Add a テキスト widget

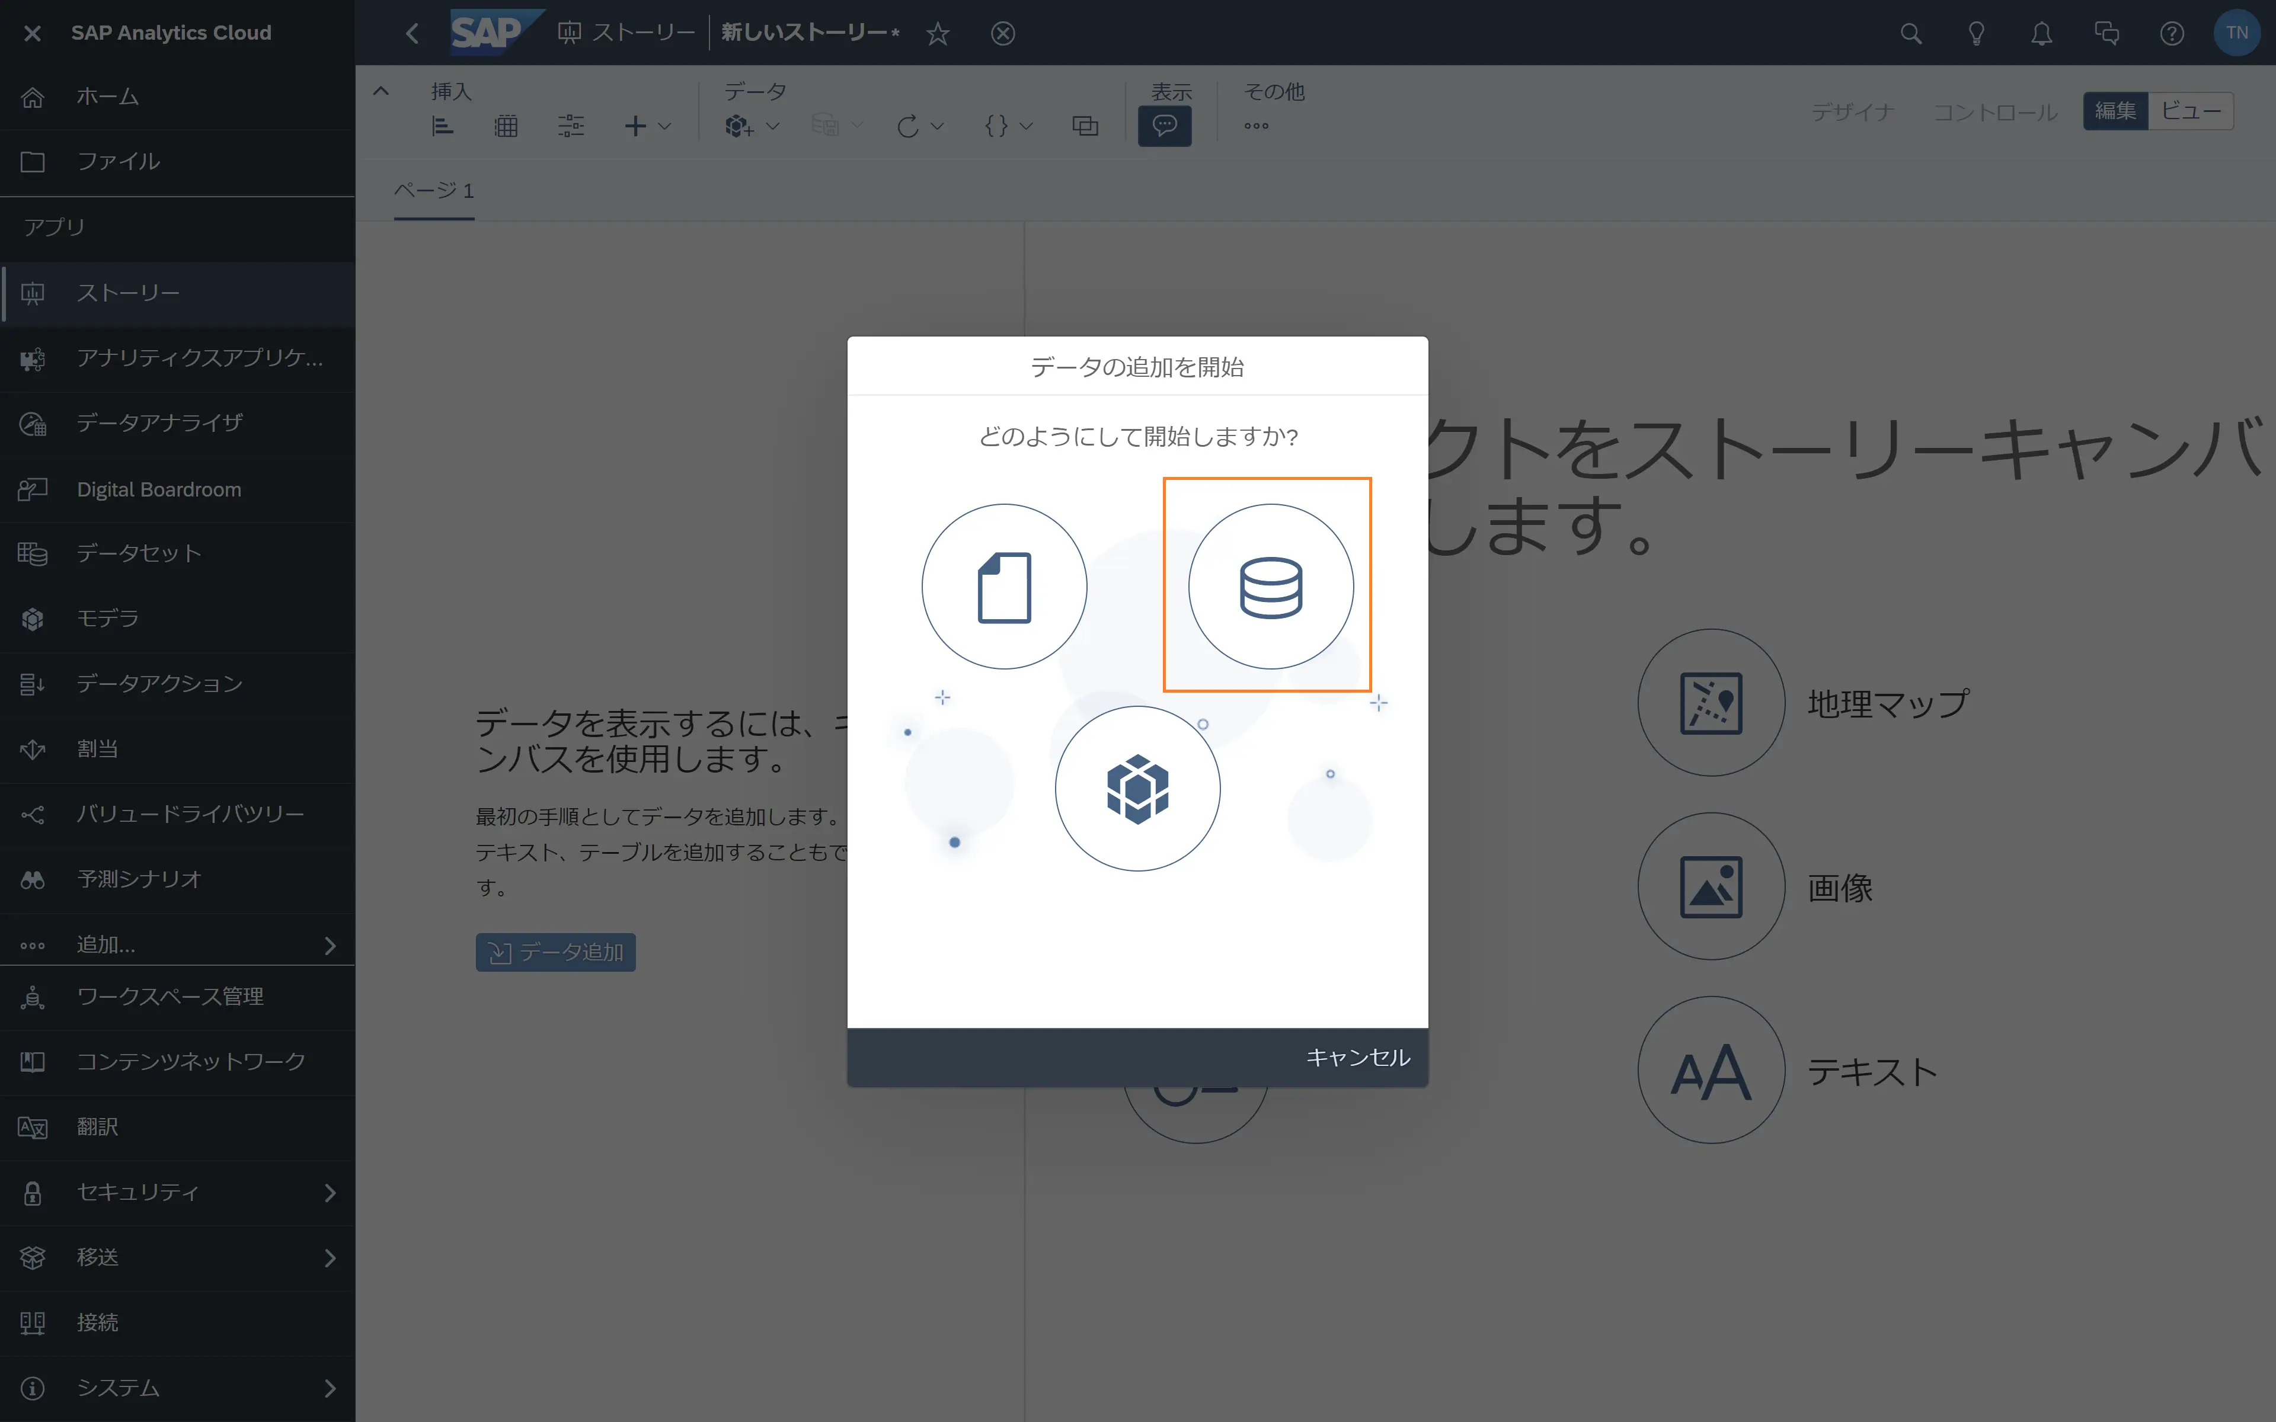click(x=1711, y=1070)
